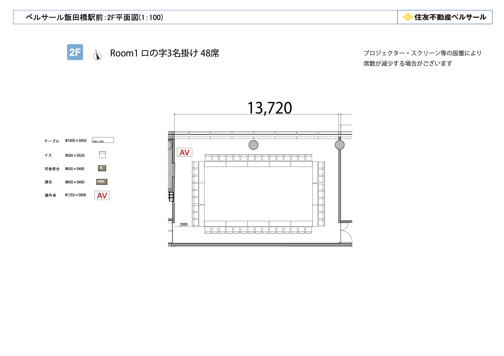Click the legend label 'イス'
The image size is (504, 356).
(48, 155)
